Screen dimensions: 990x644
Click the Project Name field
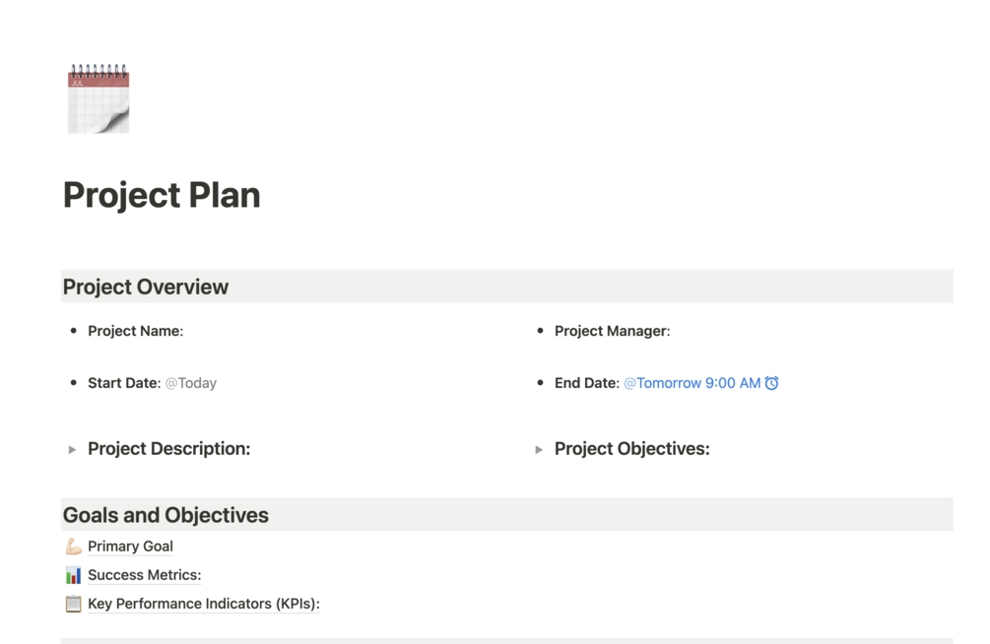click(135, 331)
